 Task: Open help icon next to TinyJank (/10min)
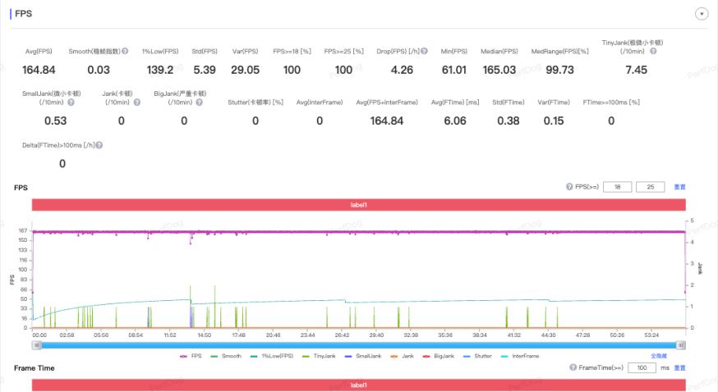coord(653,51)
